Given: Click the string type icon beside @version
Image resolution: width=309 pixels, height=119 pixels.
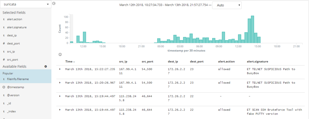Looking at the screenshot, I should click(4, 95).
